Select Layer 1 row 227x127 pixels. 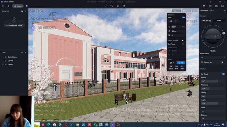14,61
